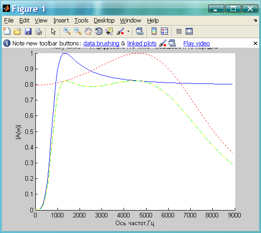
Task: Click the New Figure toolbar icon
Action: [x=7, y=31]
